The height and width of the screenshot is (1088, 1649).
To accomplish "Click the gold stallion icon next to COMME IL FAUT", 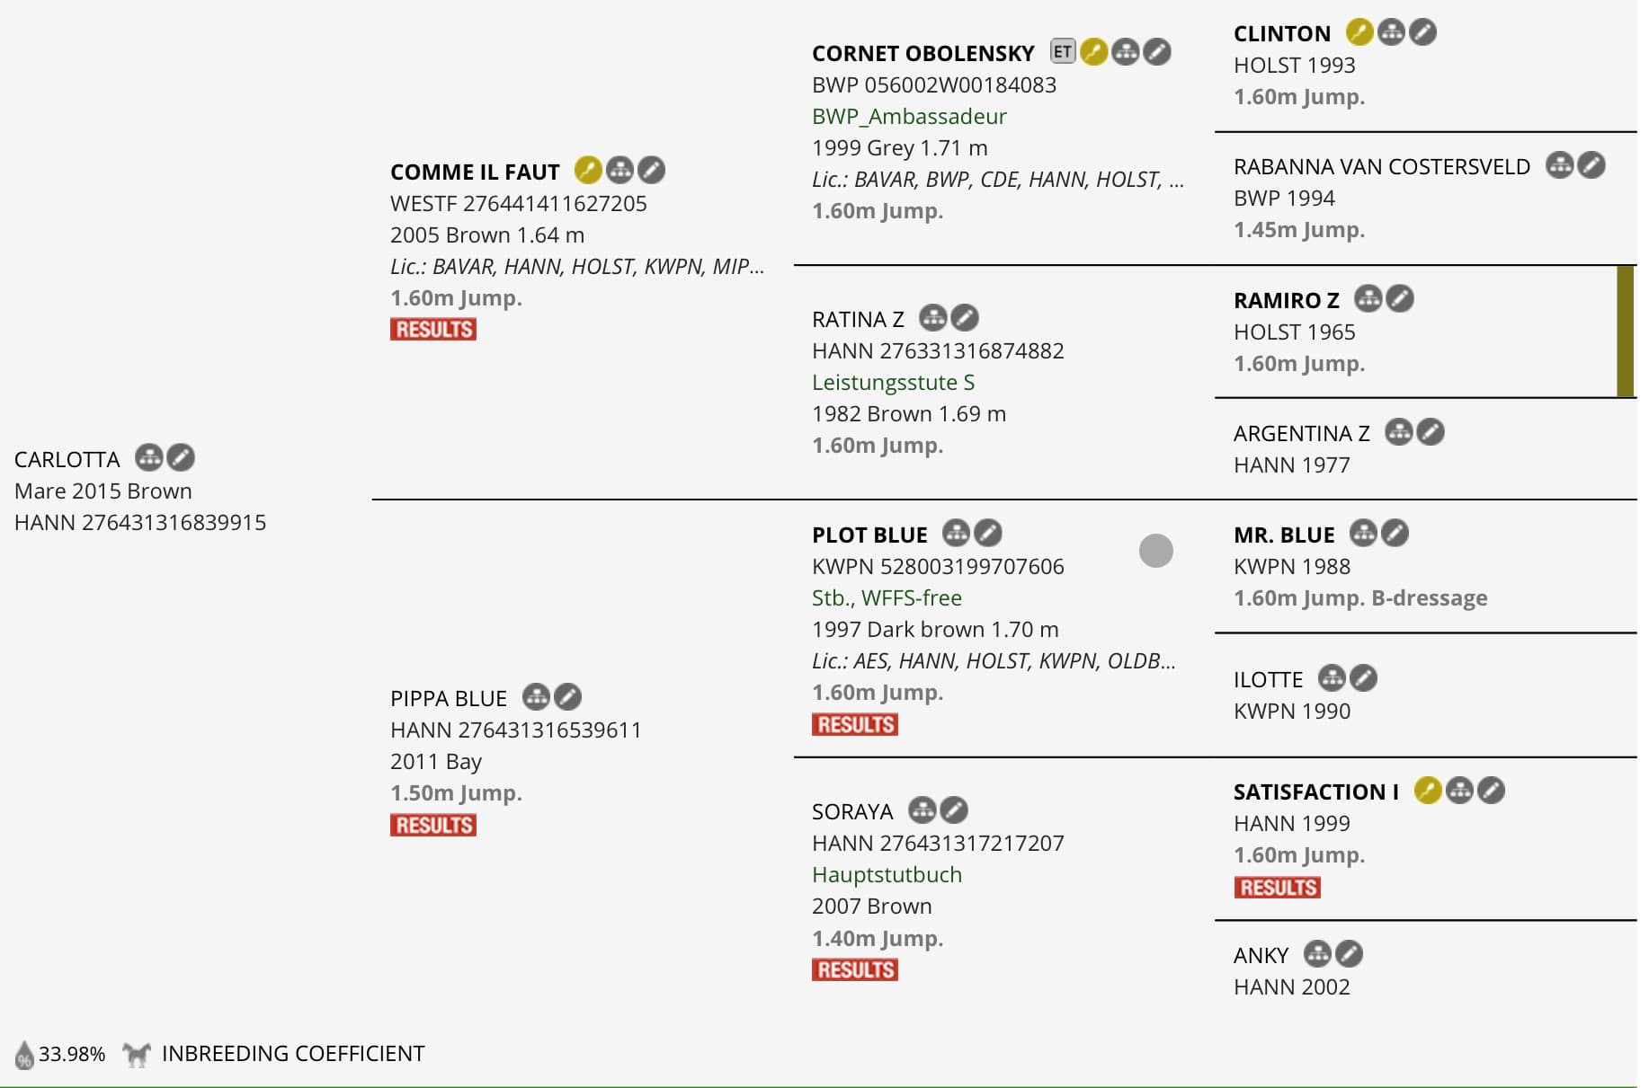I will 588,170.
